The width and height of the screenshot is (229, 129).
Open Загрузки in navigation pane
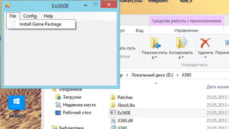coord(72,97)
